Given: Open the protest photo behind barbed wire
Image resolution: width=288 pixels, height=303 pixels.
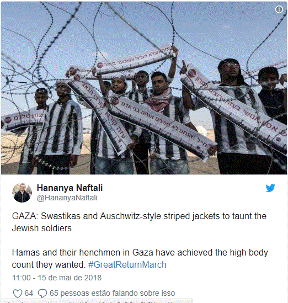Looking at the screenshot, I should (144, 88).
